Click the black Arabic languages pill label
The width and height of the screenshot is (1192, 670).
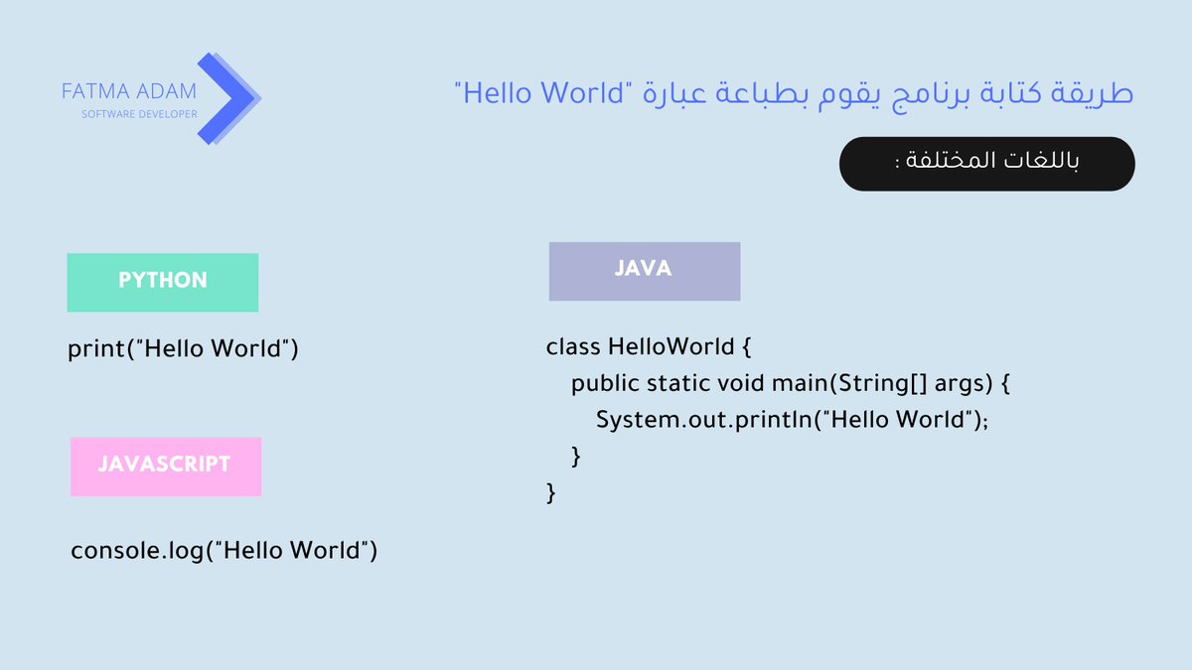[x=987, y=164]
